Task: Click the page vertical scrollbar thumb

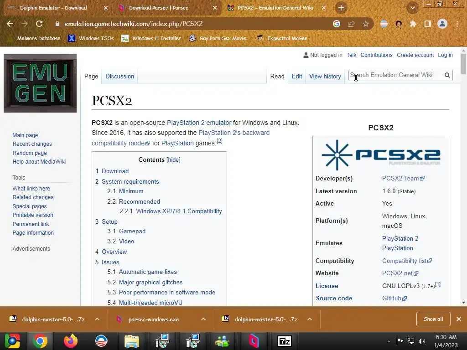Action: click(x=463, y=64)
